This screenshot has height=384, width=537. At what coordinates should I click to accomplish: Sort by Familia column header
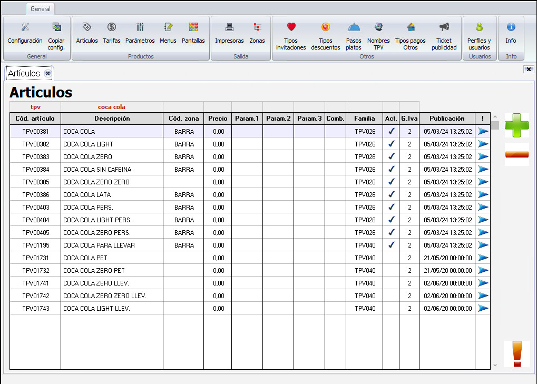364,119
